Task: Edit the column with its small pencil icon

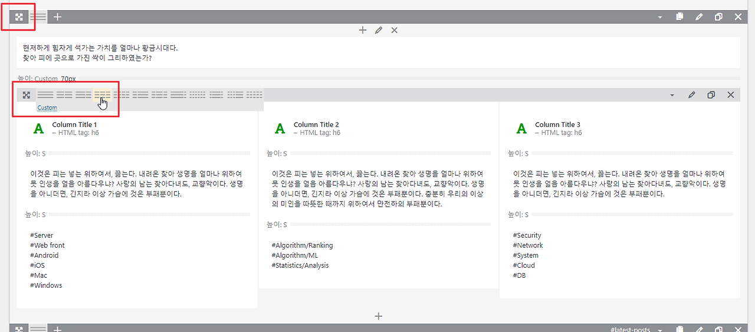Action: [379, 30]
